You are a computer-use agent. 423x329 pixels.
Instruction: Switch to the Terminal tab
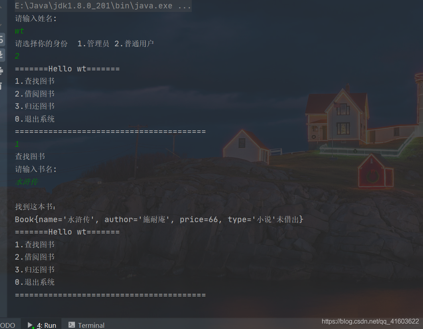(x=87, y=325)
